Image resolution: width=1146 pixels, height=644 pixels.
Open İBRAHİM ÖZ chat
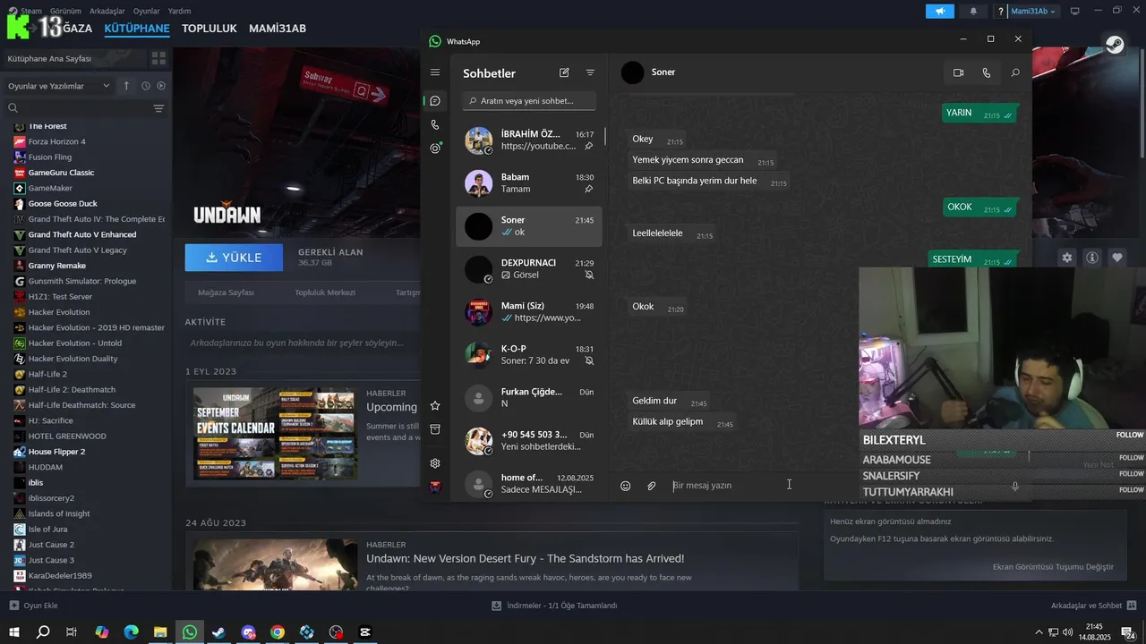click(x=529, y=140)
